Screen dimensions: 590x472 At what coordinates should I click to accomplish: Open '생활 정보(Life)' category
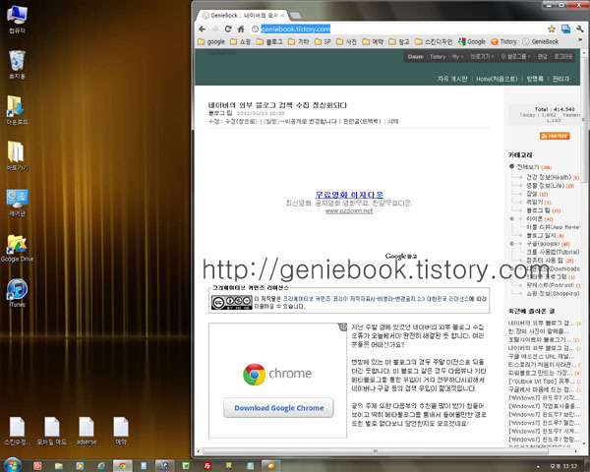(545, 186)
